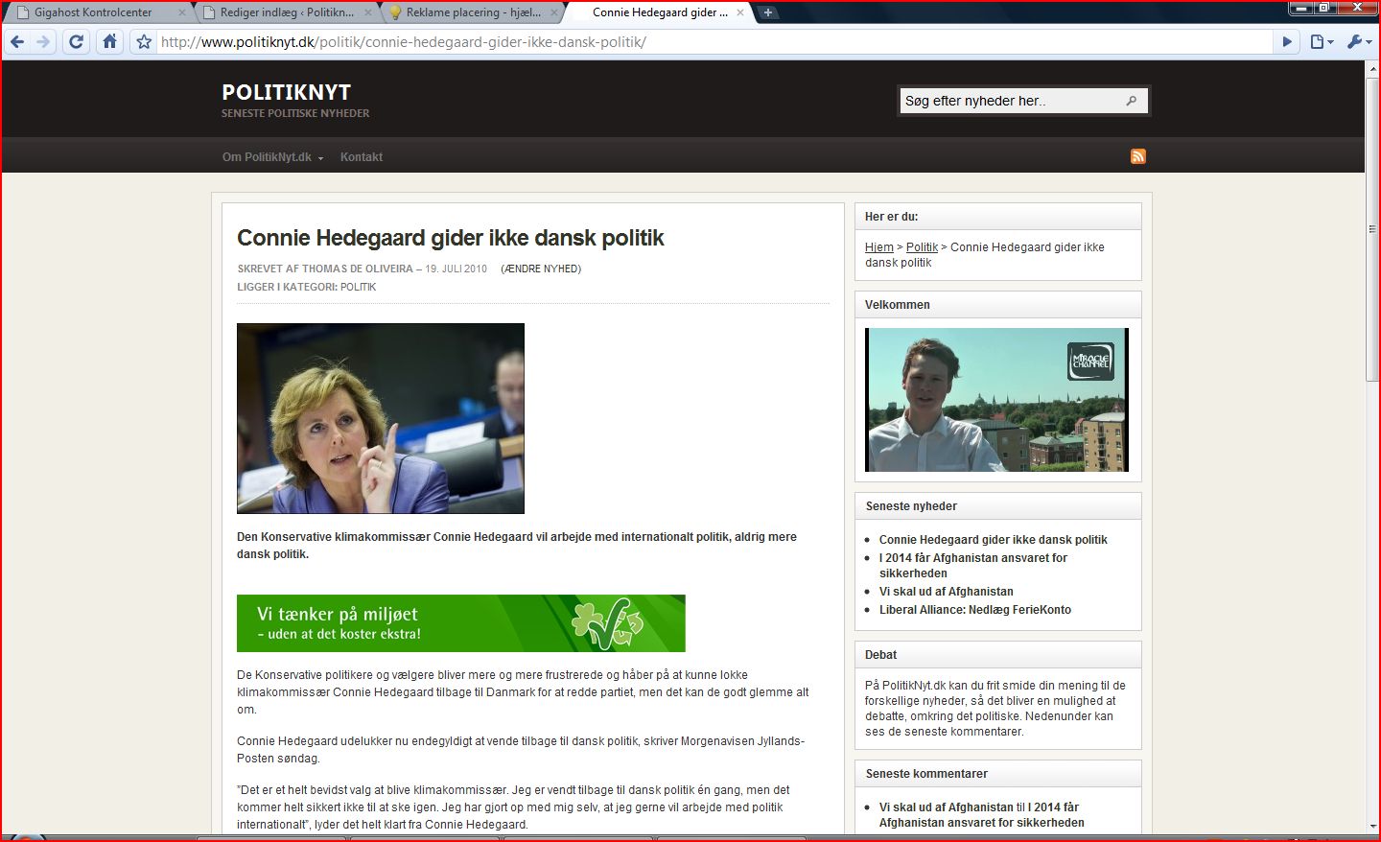Reload the current page
Viewport: 1381px width, 842px height.
click(x=77, y=41)
